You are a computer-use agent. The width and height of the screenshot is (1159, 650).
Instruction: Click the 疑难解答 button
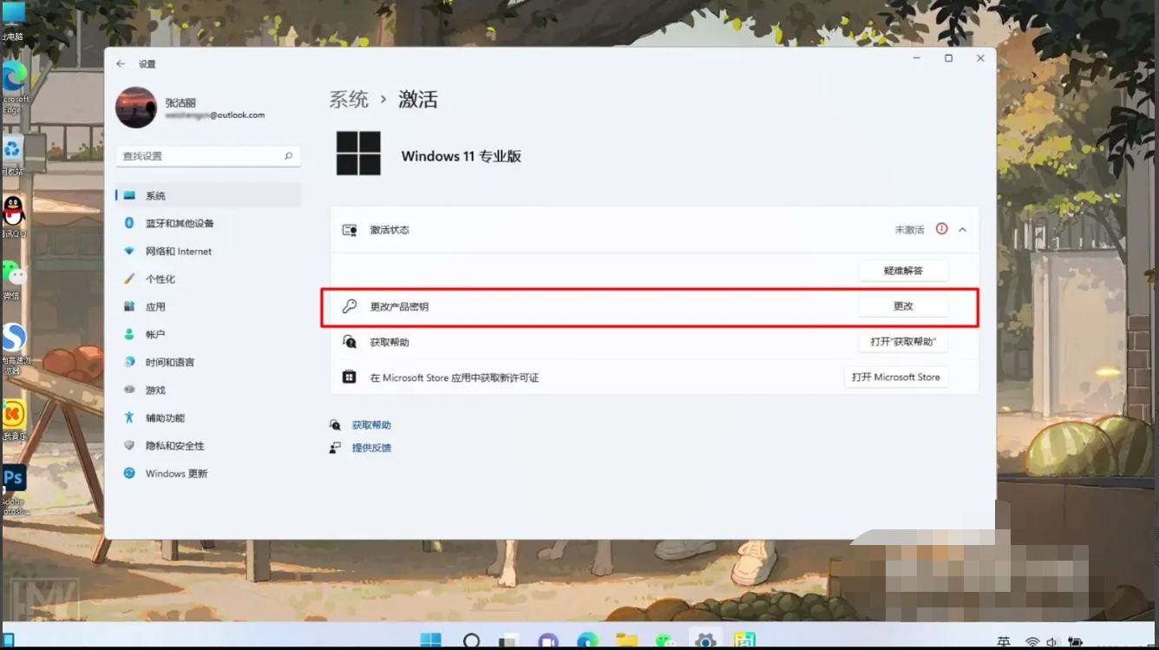coord(903,271)
